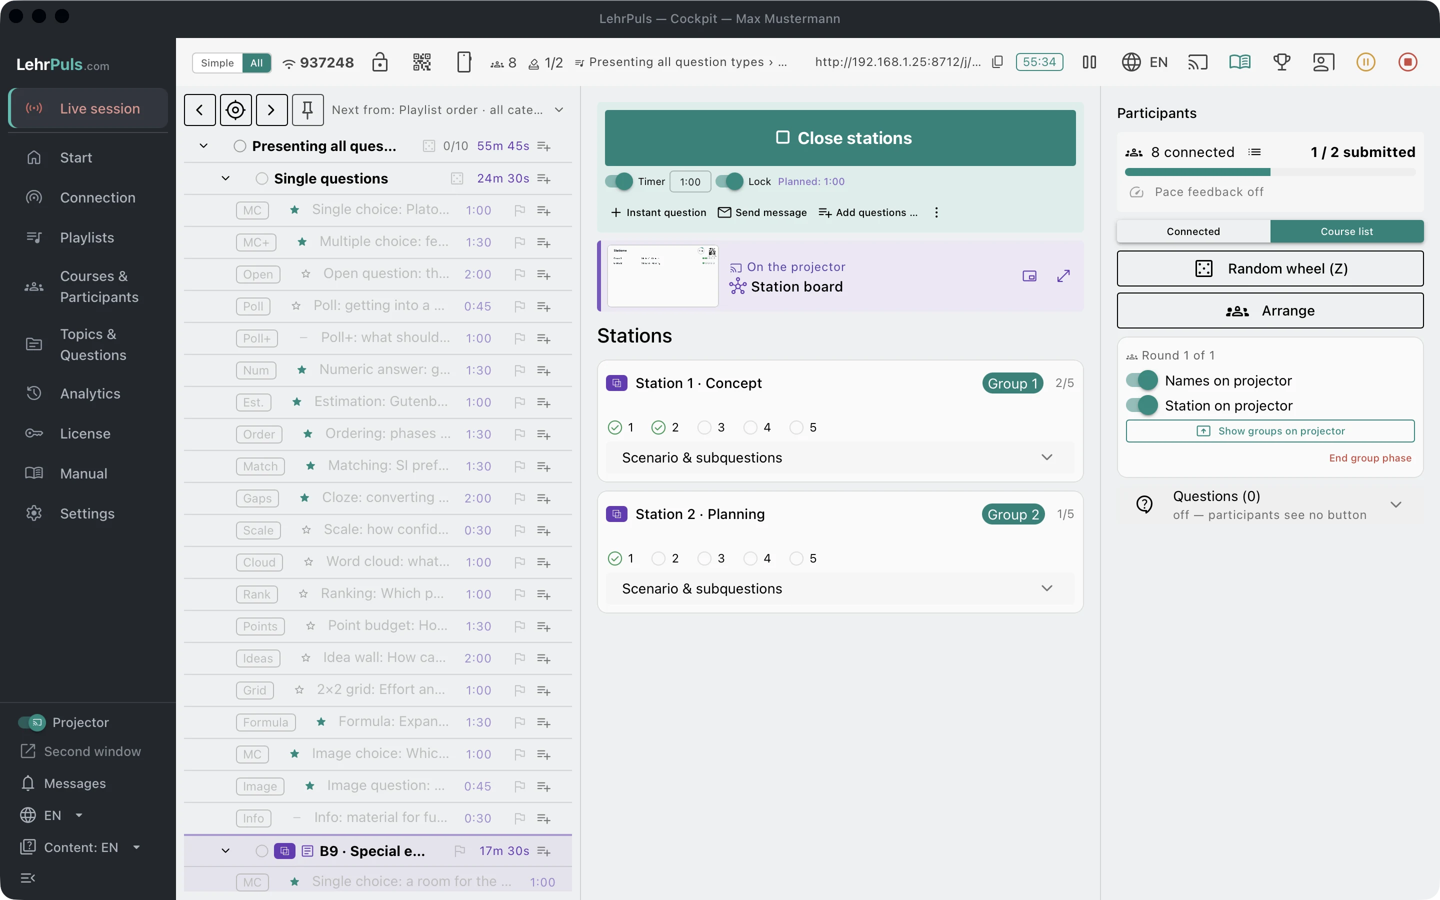Go to next question arrow

(x=271, y=109)
